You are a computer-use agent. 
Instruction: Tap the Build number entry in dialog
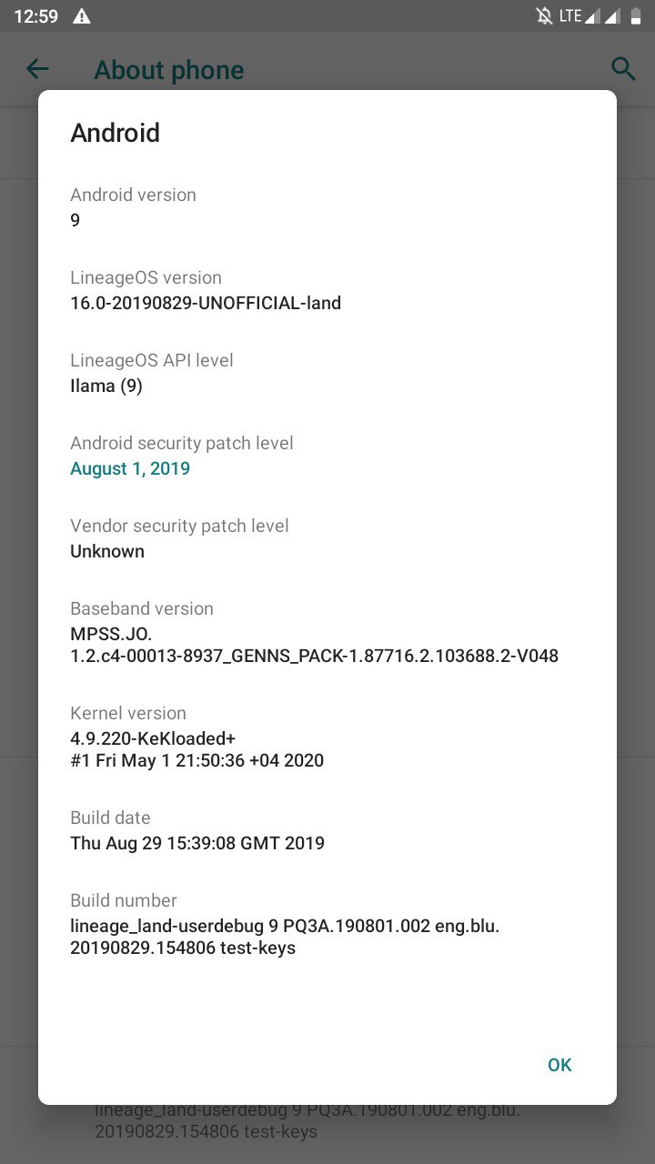[327, 924]
